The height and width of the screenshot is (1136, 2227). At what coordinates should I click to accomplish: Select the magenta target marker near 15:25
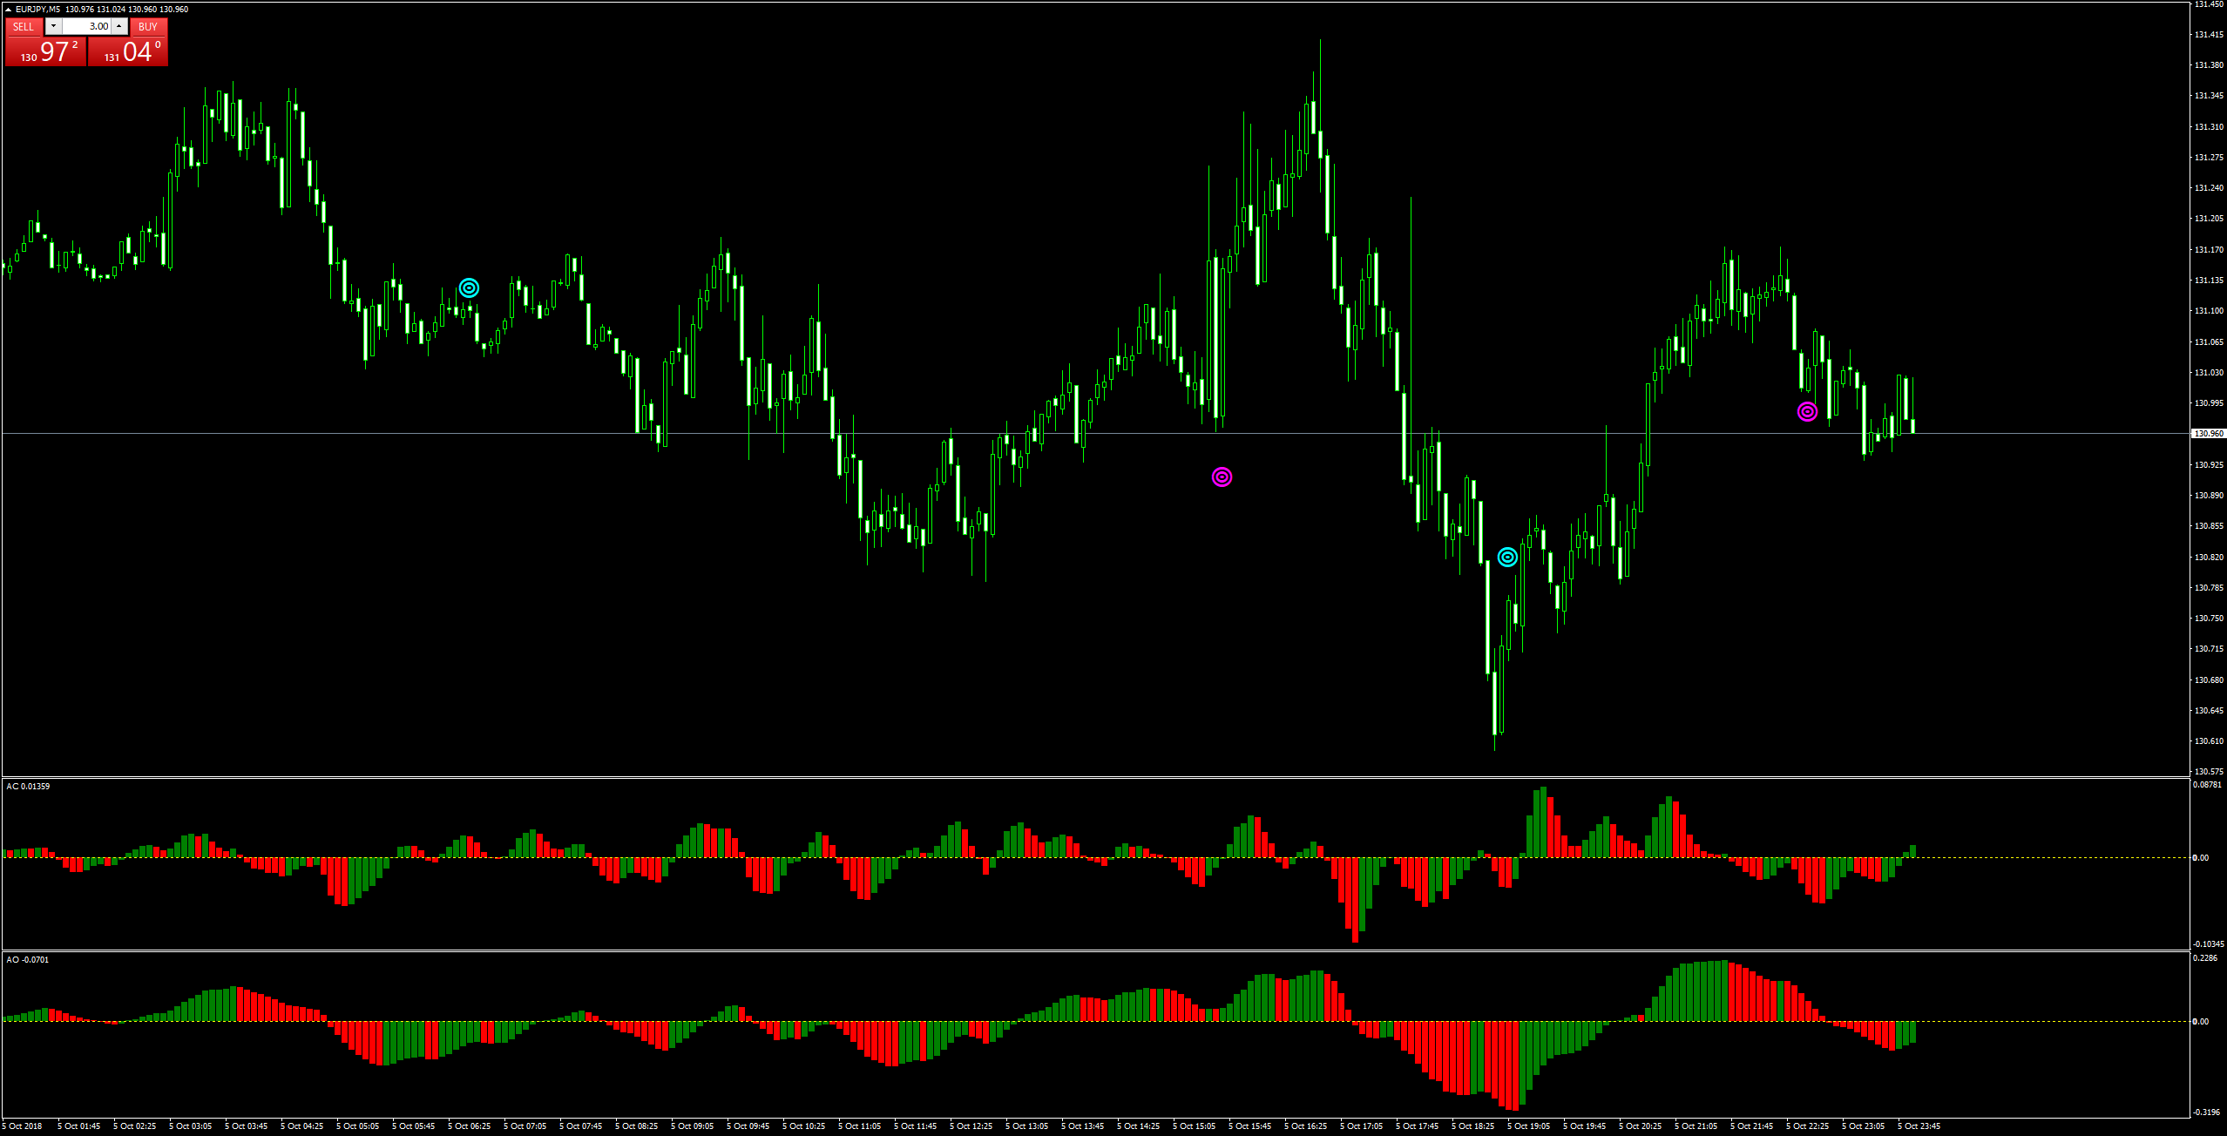[1222, 477]
